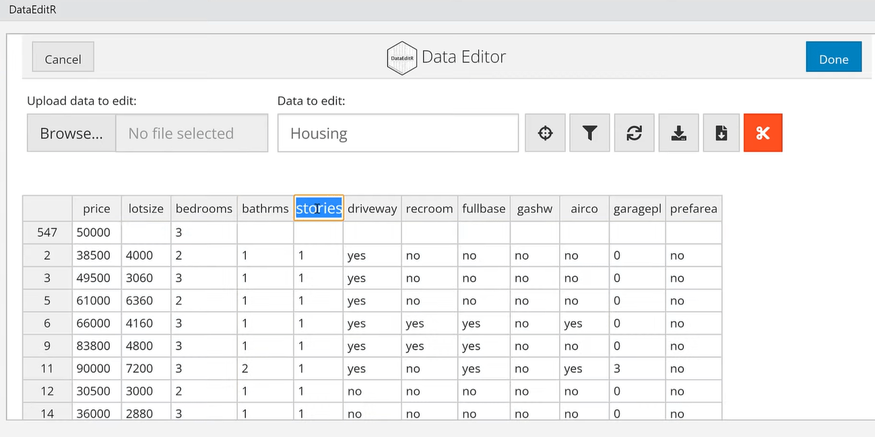The height and width of the screenshot is (437, 875).
Task: Click the highlighted stories column header
Action: (319, 208)
